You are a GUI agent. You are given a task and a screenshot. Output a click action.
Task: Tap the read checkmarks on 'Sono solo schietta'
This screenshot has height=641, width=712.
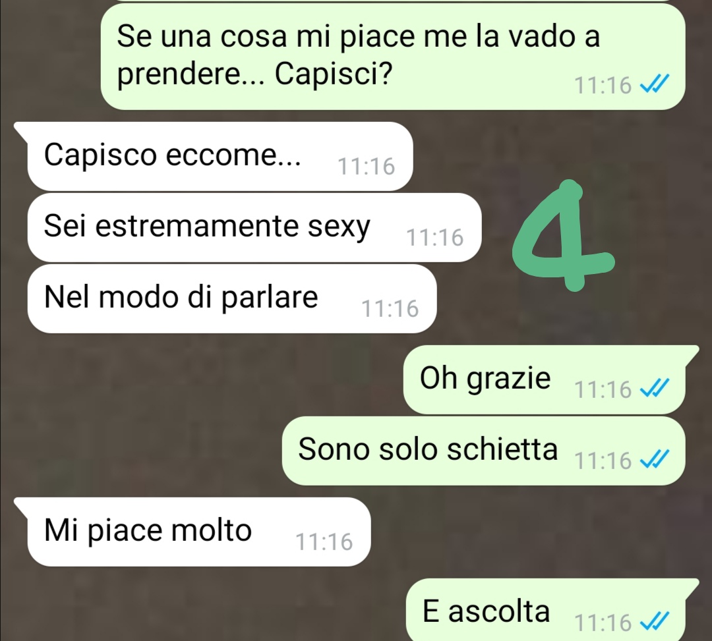pos(655,460)
